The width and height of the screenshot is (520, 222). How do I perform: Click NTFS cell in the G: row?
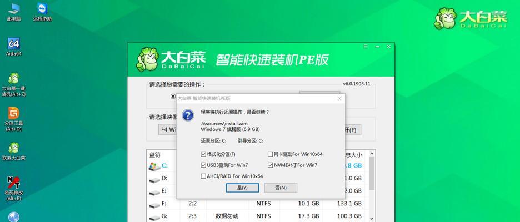click(x=264, y=216)
